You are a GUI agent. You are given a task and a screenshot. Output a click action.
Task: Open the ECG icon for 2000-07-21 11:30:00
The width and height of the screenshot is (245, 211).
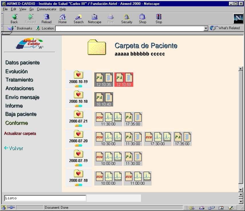99,117
